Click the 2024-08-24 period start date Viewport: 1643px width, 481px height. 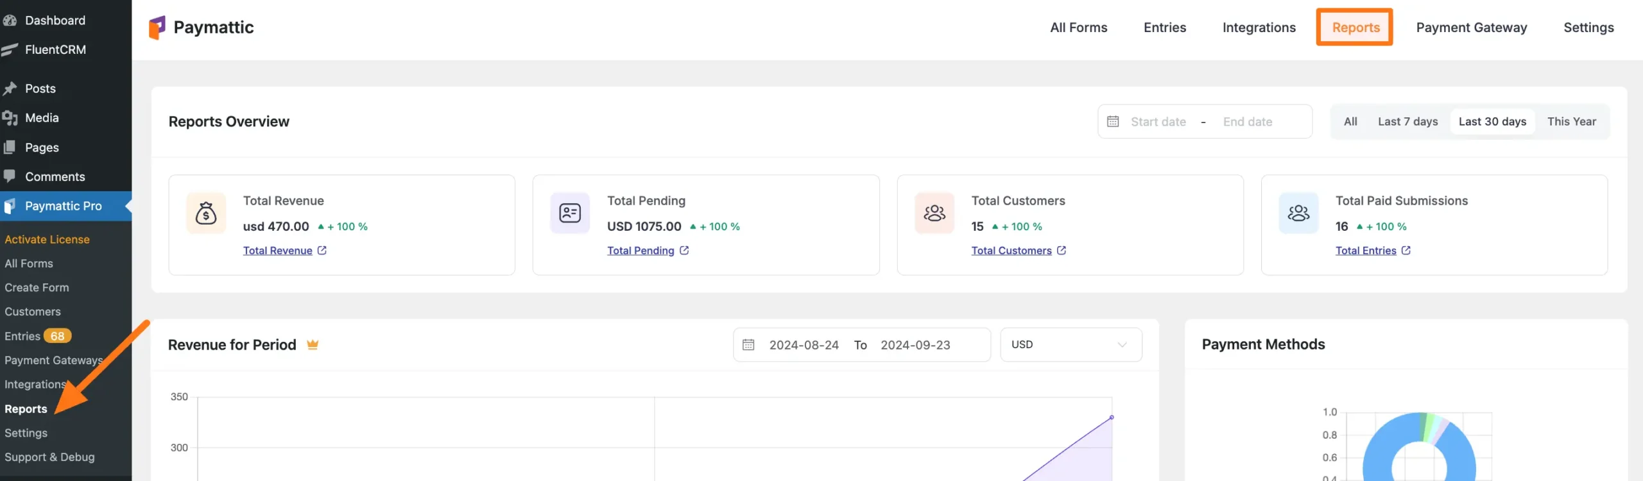click(804, 345)
